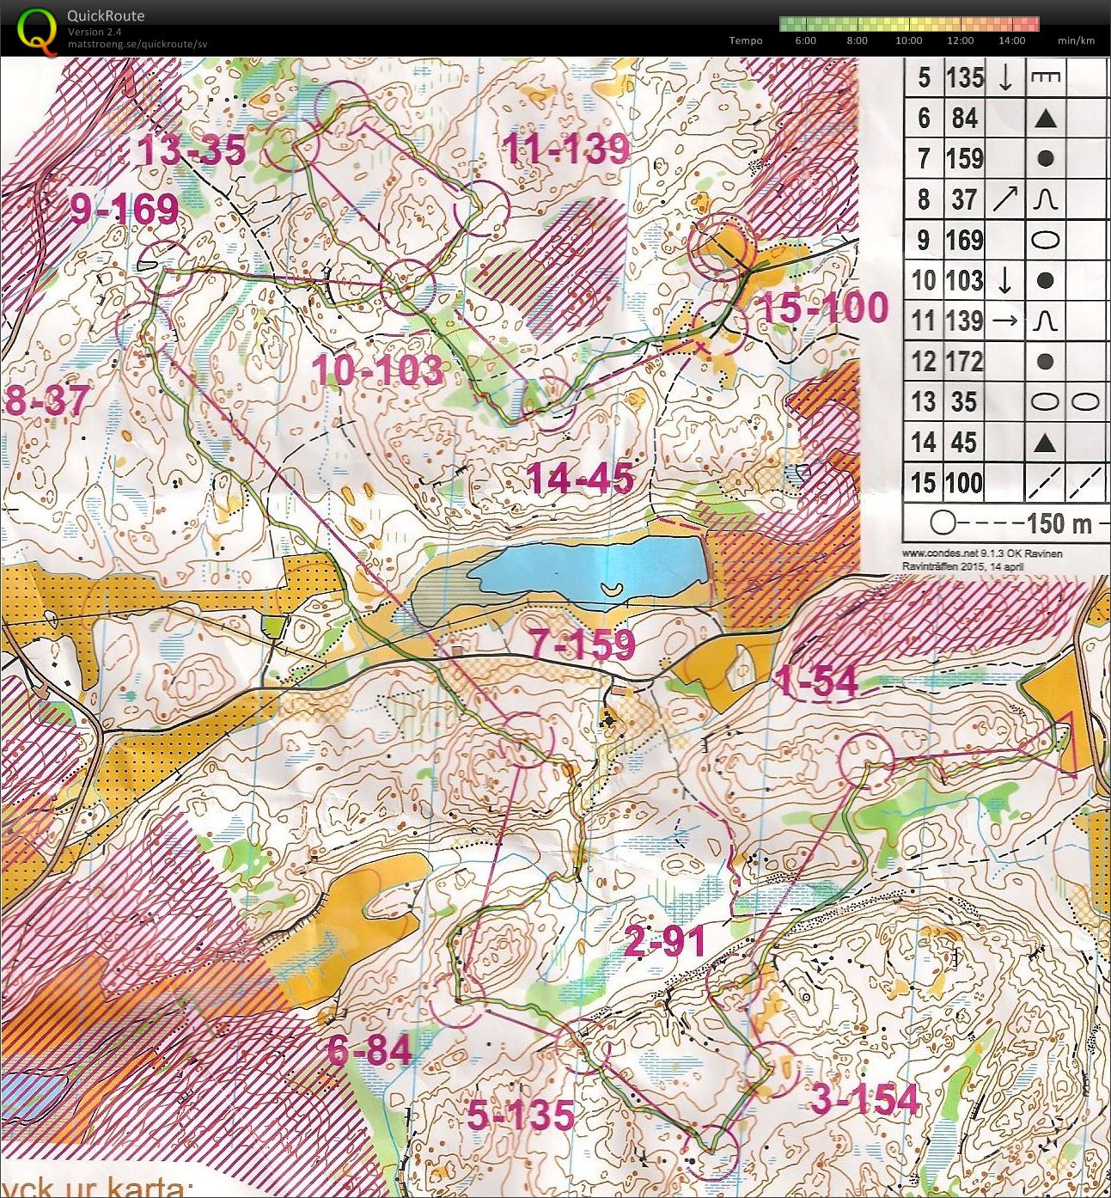This screenshot has height=1198, width=1111.
Task: Click the arch symbol in table row 8
Action: point(1046,199)
